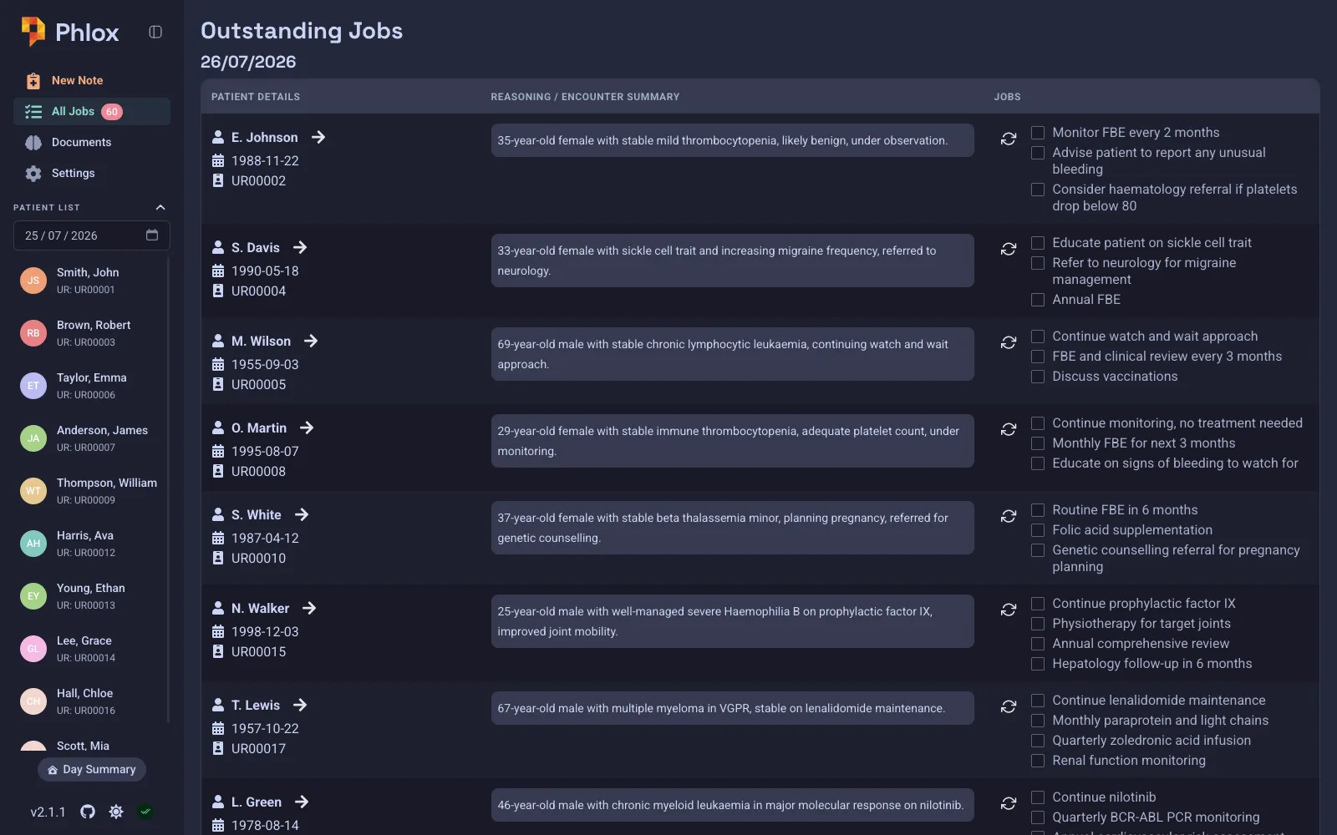Click the Phlox logo icon
Image resolution: width=1337 pixels, height=835 pixels.
33,31
